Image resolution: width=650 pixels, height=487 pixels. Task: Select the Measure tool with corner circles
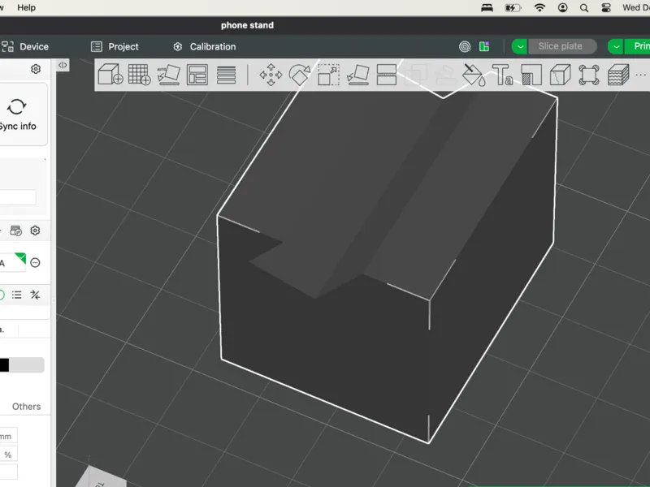click(x=589, y=75)
